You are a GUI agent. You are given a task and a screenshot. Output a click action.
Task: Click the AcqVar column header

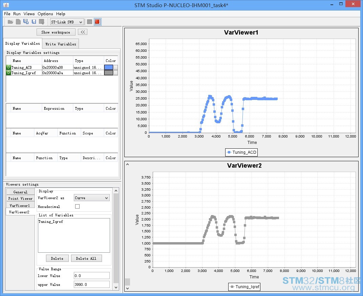click(x=46, y=133)
